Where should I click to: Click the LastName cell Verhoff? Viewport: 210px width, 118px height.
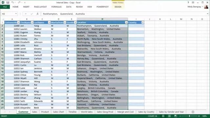[x=42, y=55]
